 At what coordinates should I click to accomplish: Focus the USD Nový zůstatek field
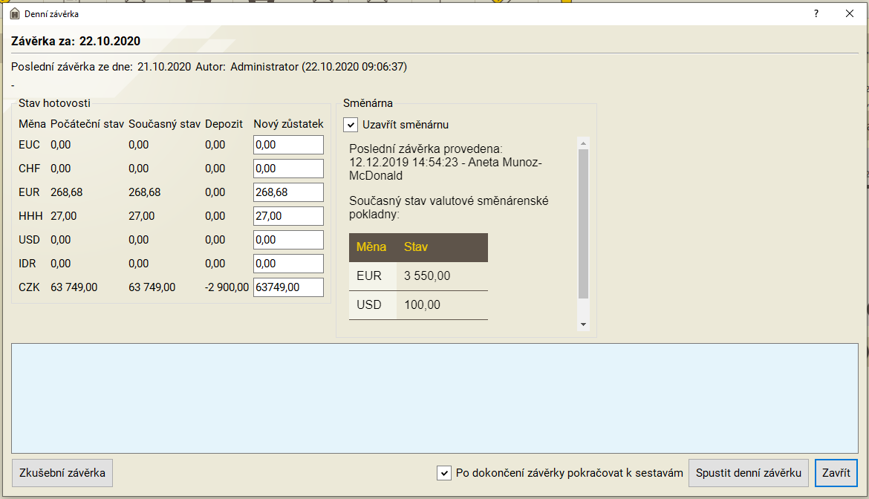pos(288,240)
